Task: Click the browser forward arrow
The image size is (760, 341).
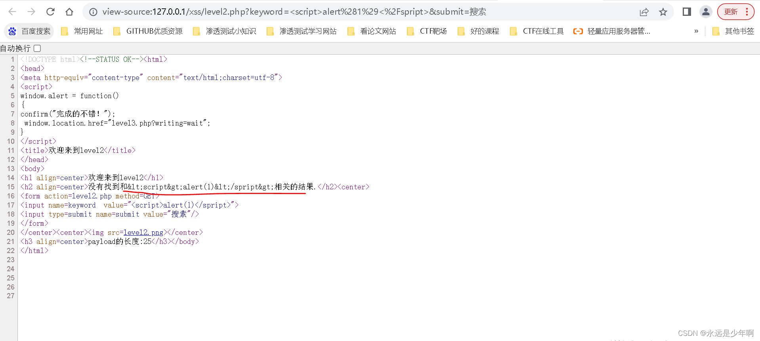Action: pyautogui.click(x=31, y=12)
